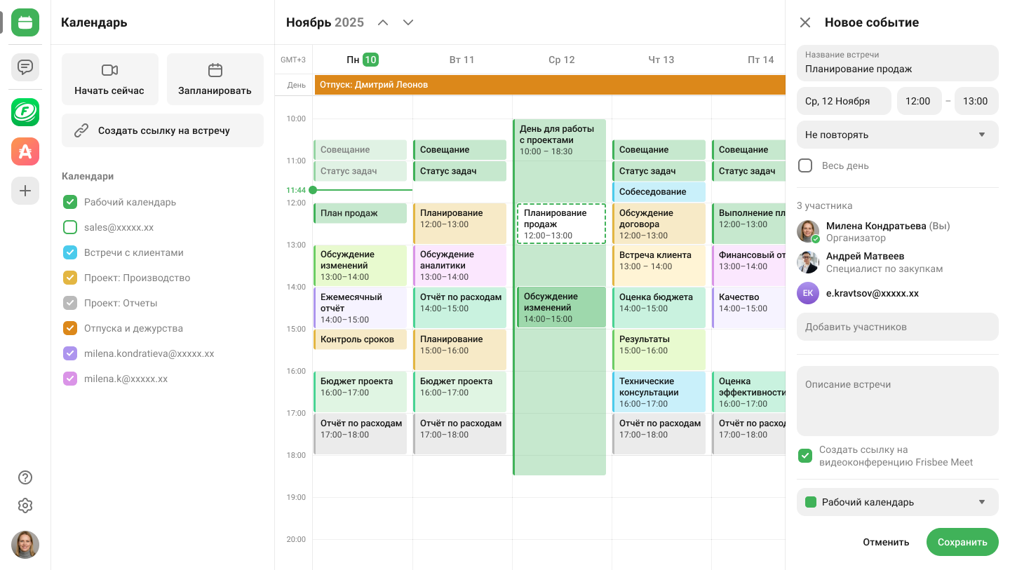1010x570 pixels.
Task: Click Создать ссылку на встречу
Action: tap(163, 130)
